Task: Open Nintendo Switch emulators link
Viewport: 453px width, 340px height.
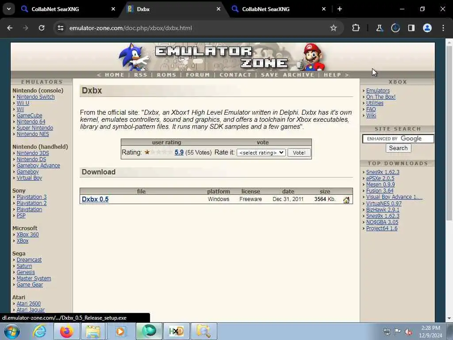Action: [35, 97]
